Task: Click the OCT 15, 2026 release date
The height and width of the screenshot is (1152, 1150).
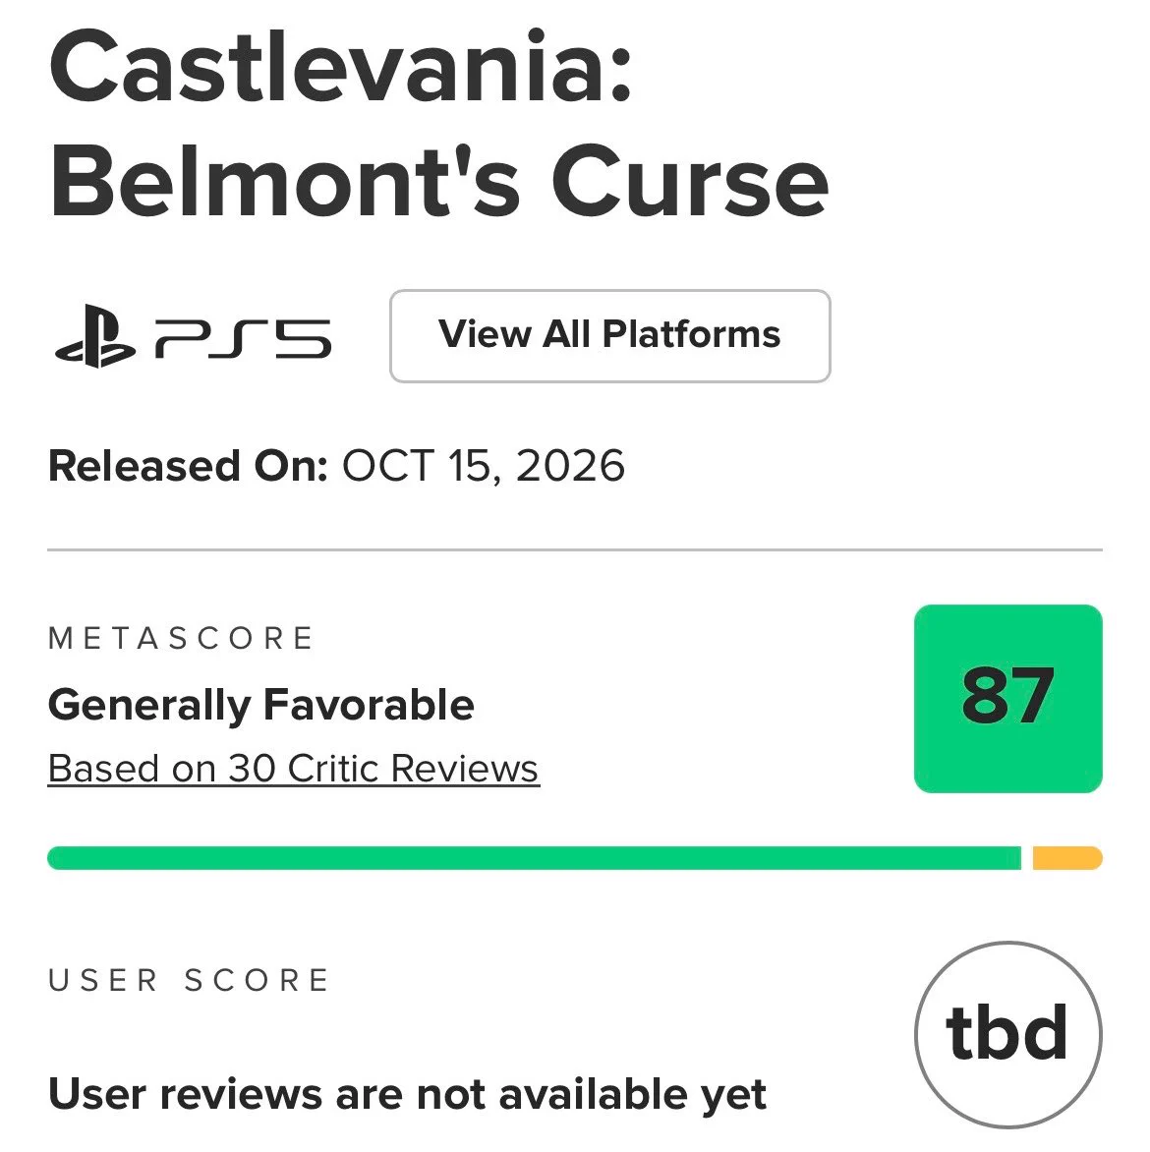Action: pos(484,466)
